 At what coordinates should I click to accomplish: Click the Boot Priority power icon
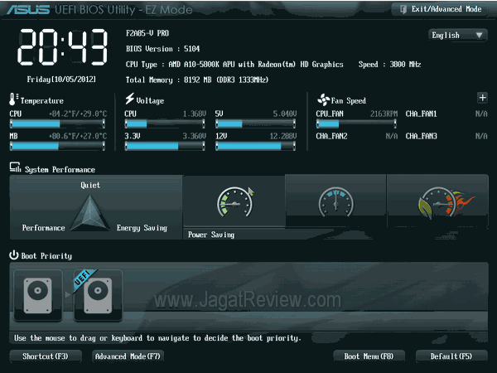coord(14,255)
